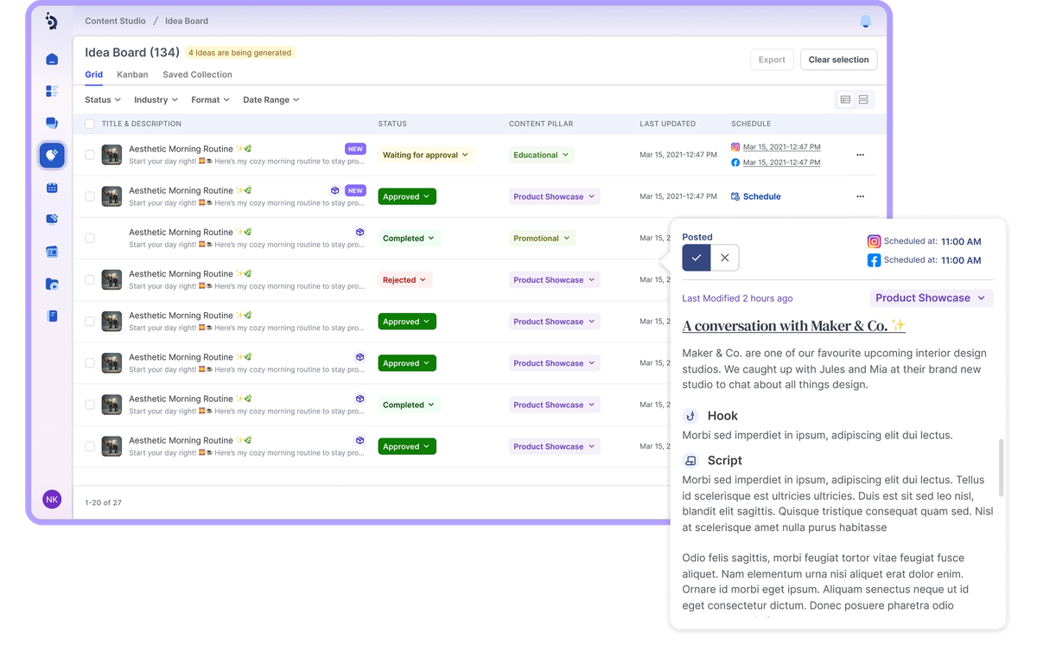Tick the checkbox of the Promotional row
The image size is (1037, 671).
[x=90, y=238]
